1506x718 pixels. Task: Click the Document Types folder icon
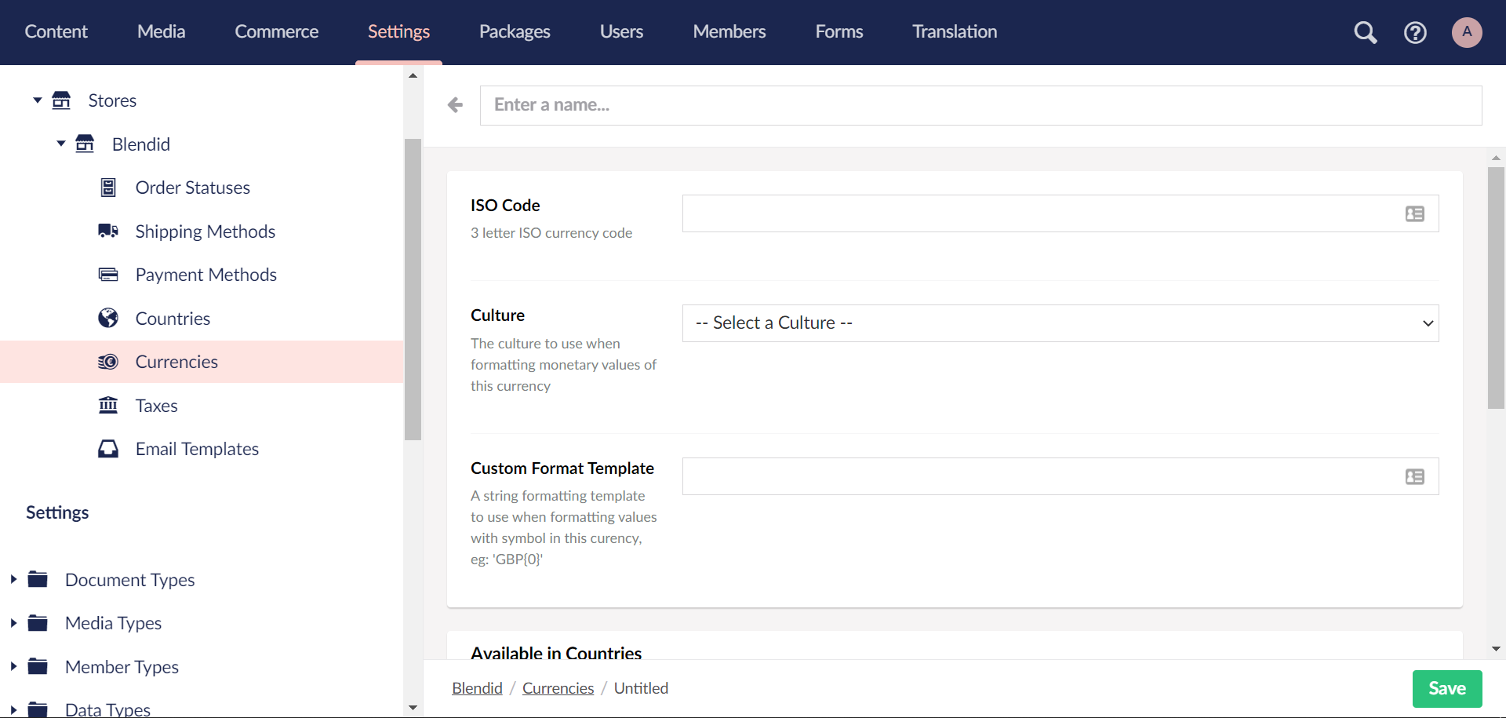pos(38,579)
